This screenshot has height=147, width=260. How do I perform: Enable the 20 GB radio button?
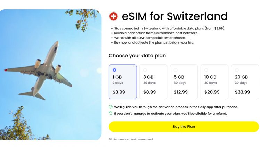tap(237, 70)
